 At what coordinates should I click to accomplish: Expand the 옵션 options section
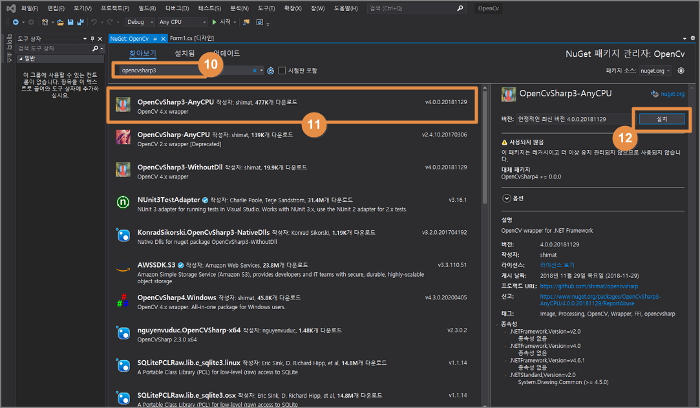507,199
